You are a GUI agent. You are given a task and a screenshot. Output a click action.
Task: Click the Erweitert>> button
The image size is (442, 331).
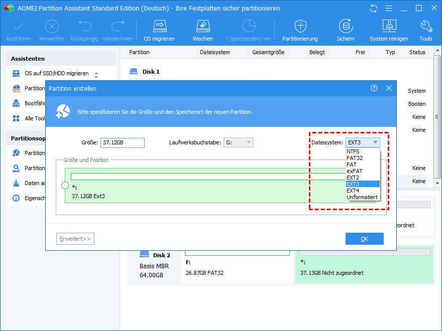75,239
